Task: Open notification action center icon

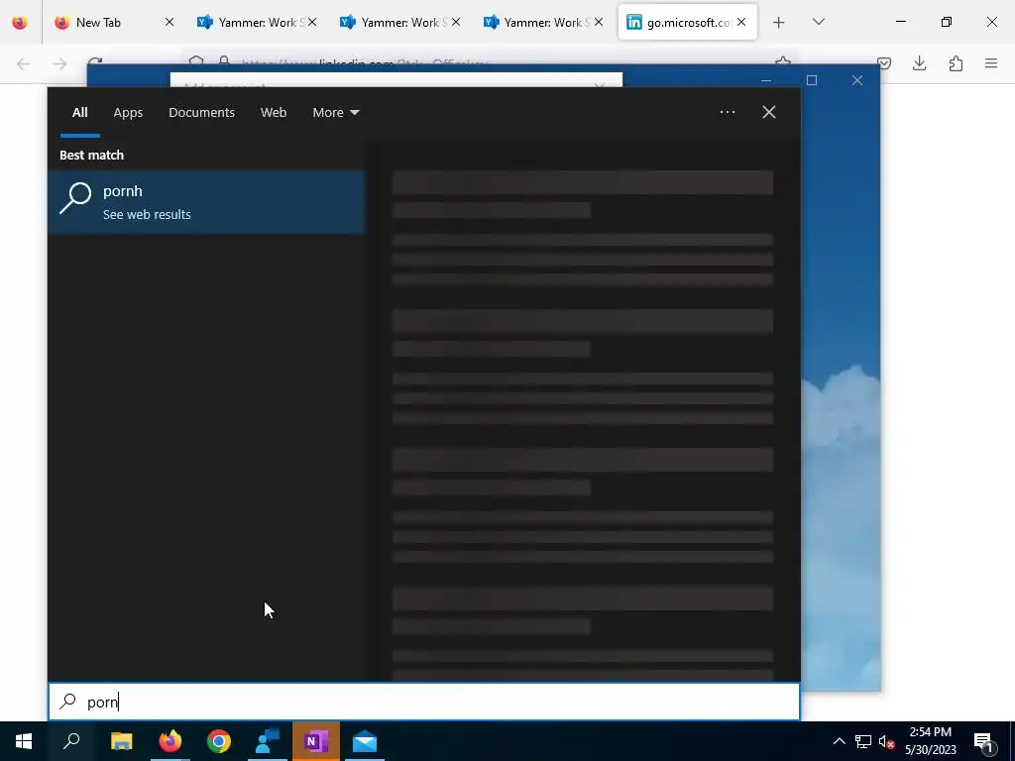Action: (x=984, y=741)
